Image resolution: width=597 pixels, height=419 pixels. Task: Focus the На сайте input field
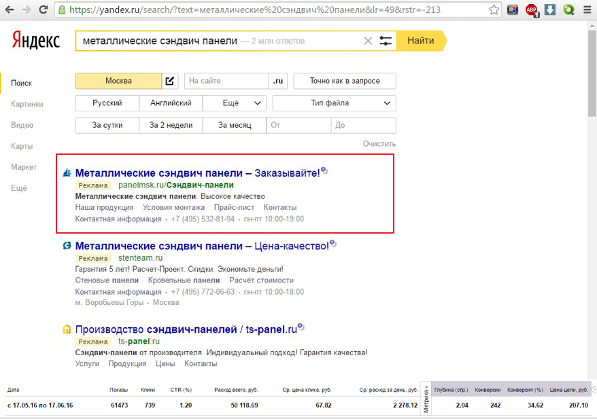point(226,81)
